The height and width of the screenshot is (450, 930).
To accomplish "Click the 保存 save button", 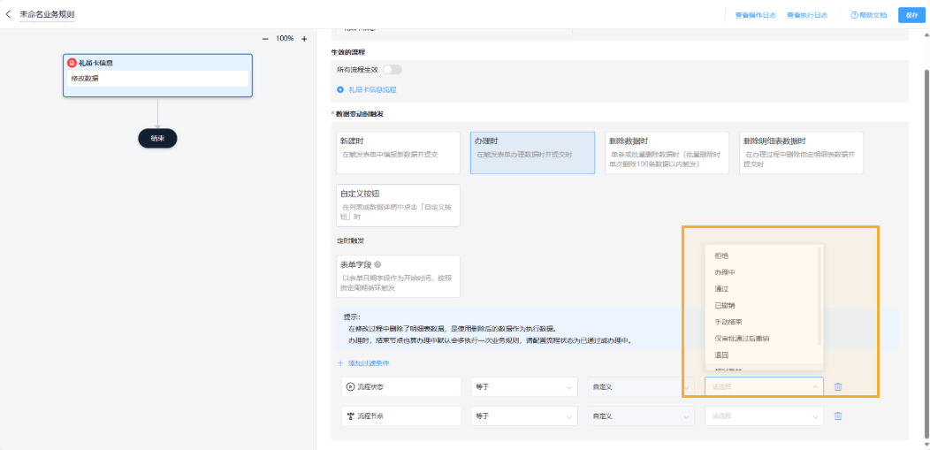I will [911, 15].
